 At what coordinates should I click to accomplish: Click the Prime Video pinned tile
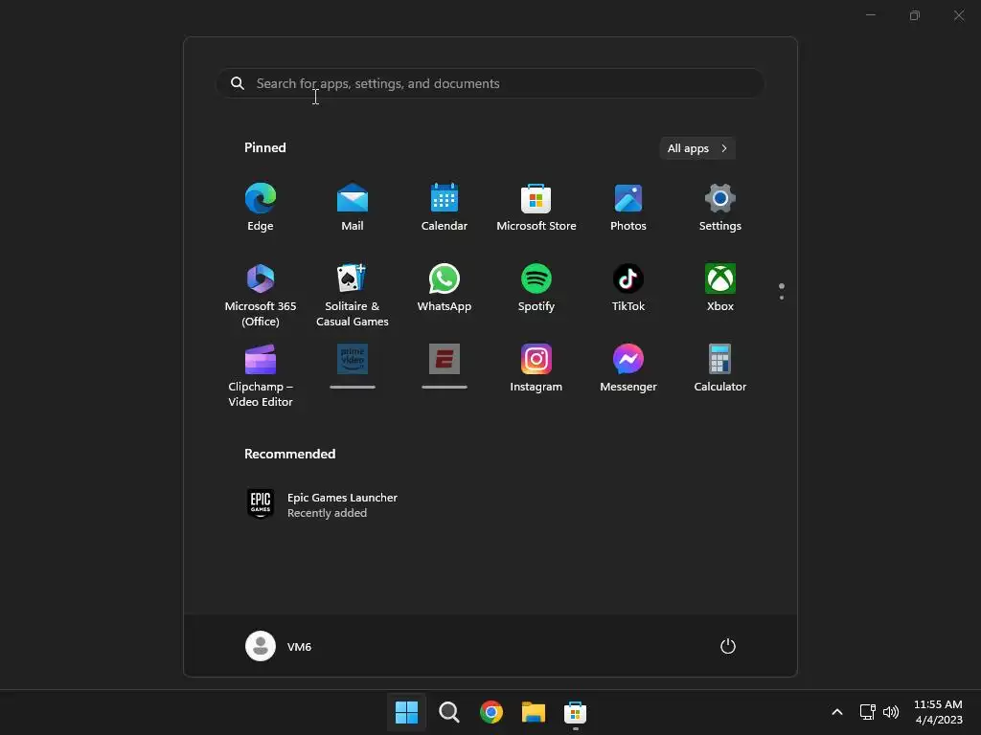353,366
